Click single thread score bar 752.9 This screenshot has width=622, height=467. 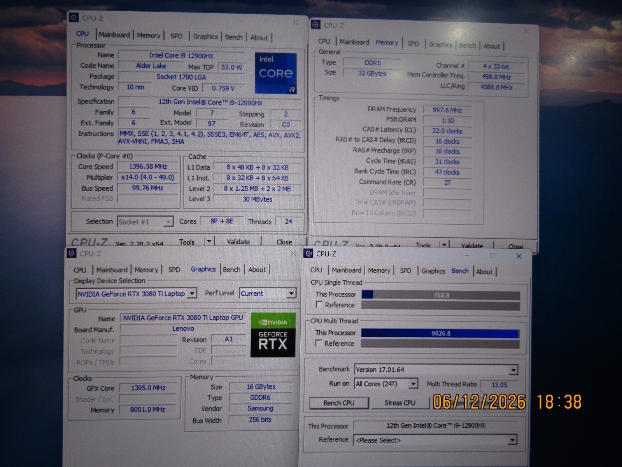click(441, 295)
